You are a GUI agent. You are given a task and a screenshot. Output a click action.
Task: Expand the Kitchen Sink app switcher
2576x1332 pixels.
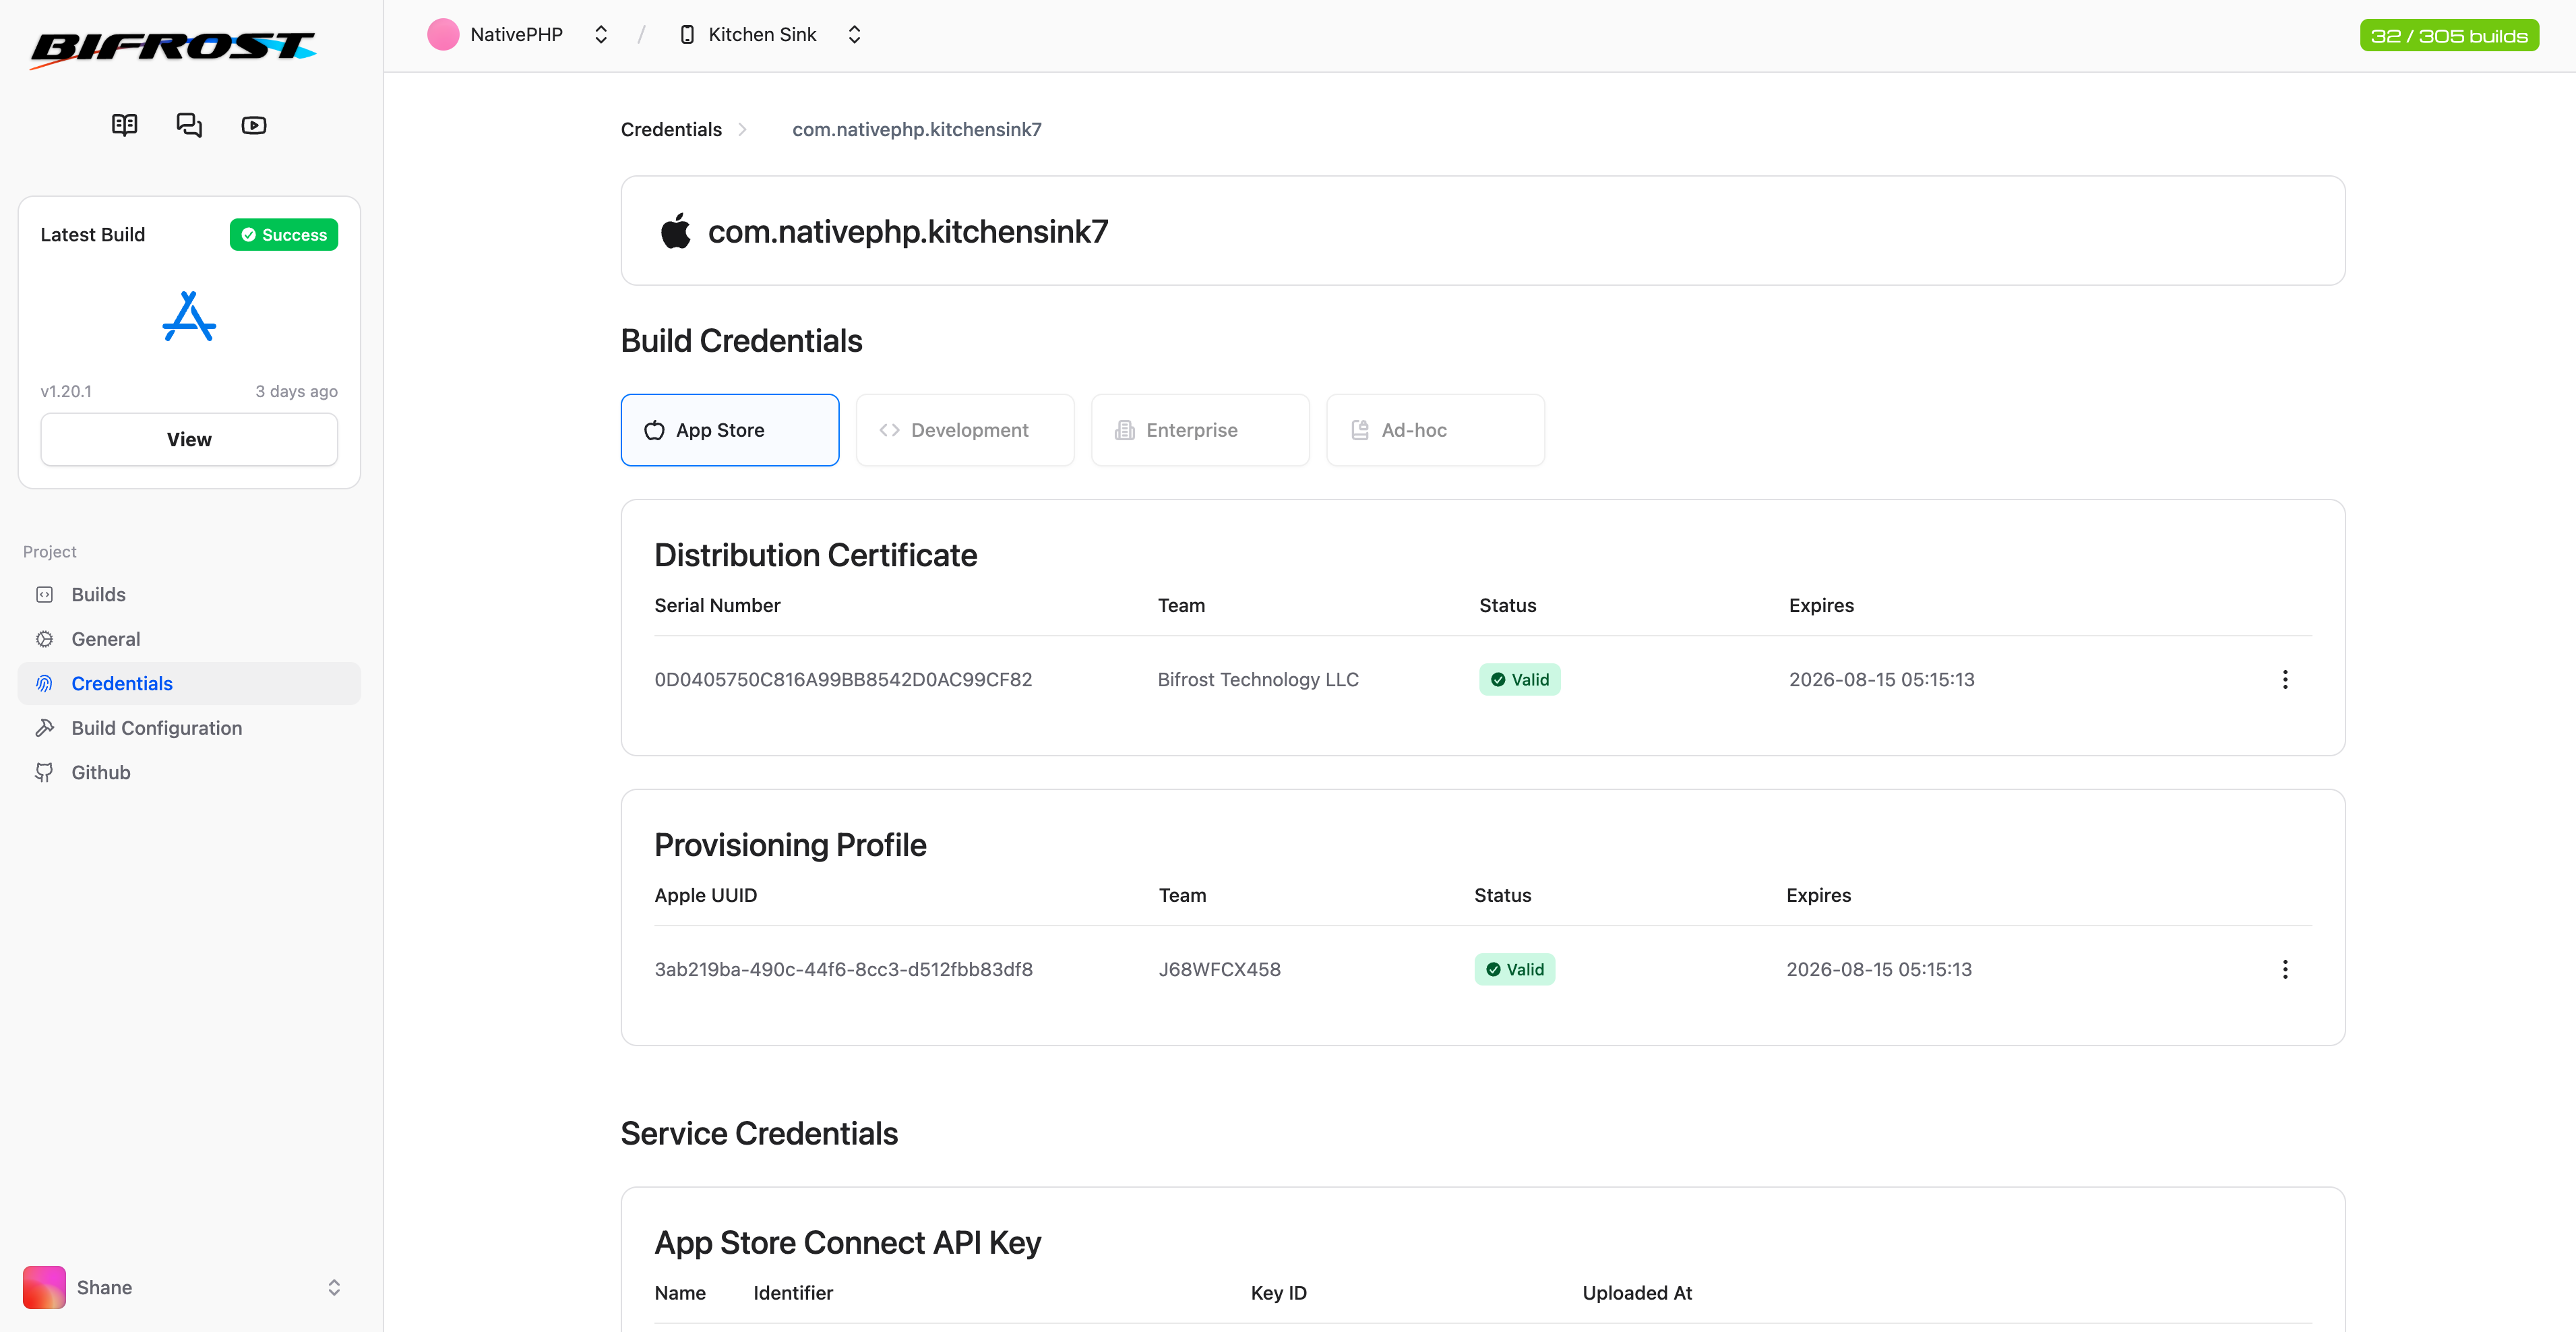pos(854,34)
